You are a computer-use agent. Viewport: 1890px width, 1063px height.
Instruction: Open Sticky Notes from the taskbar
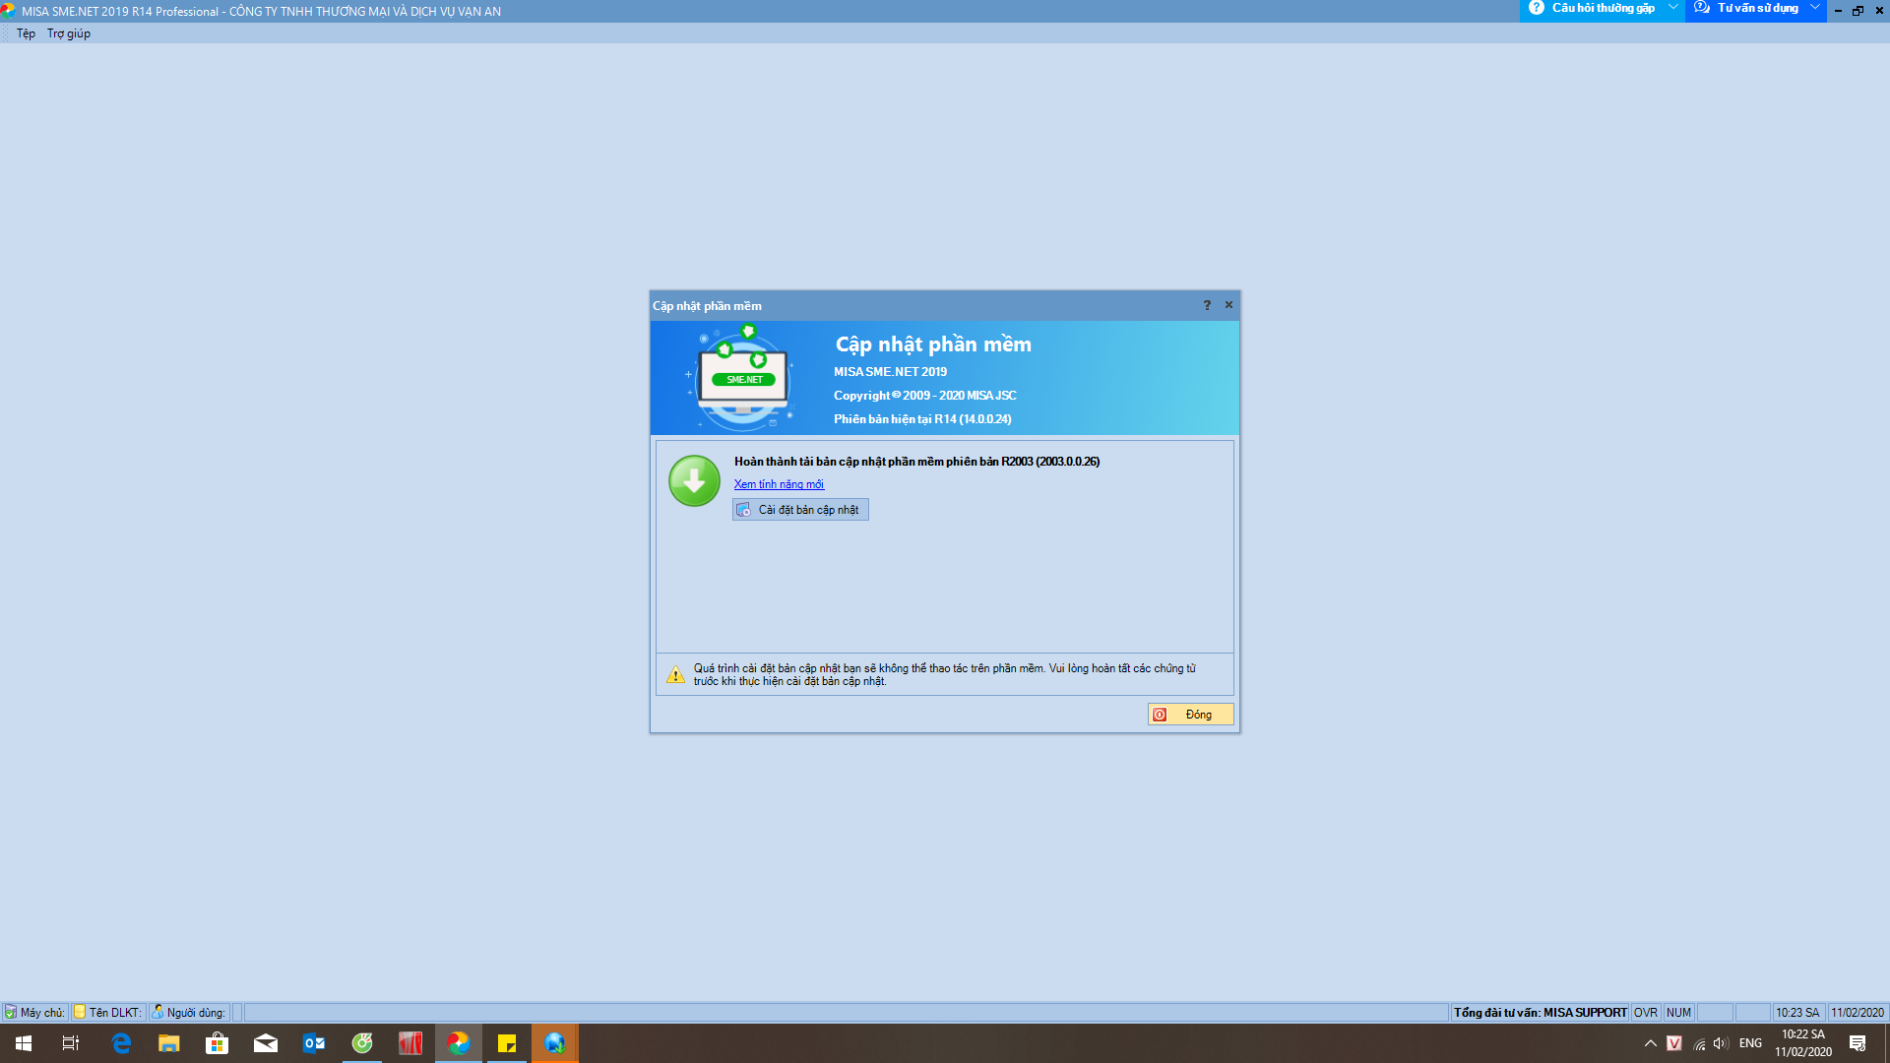[507, 1043]
